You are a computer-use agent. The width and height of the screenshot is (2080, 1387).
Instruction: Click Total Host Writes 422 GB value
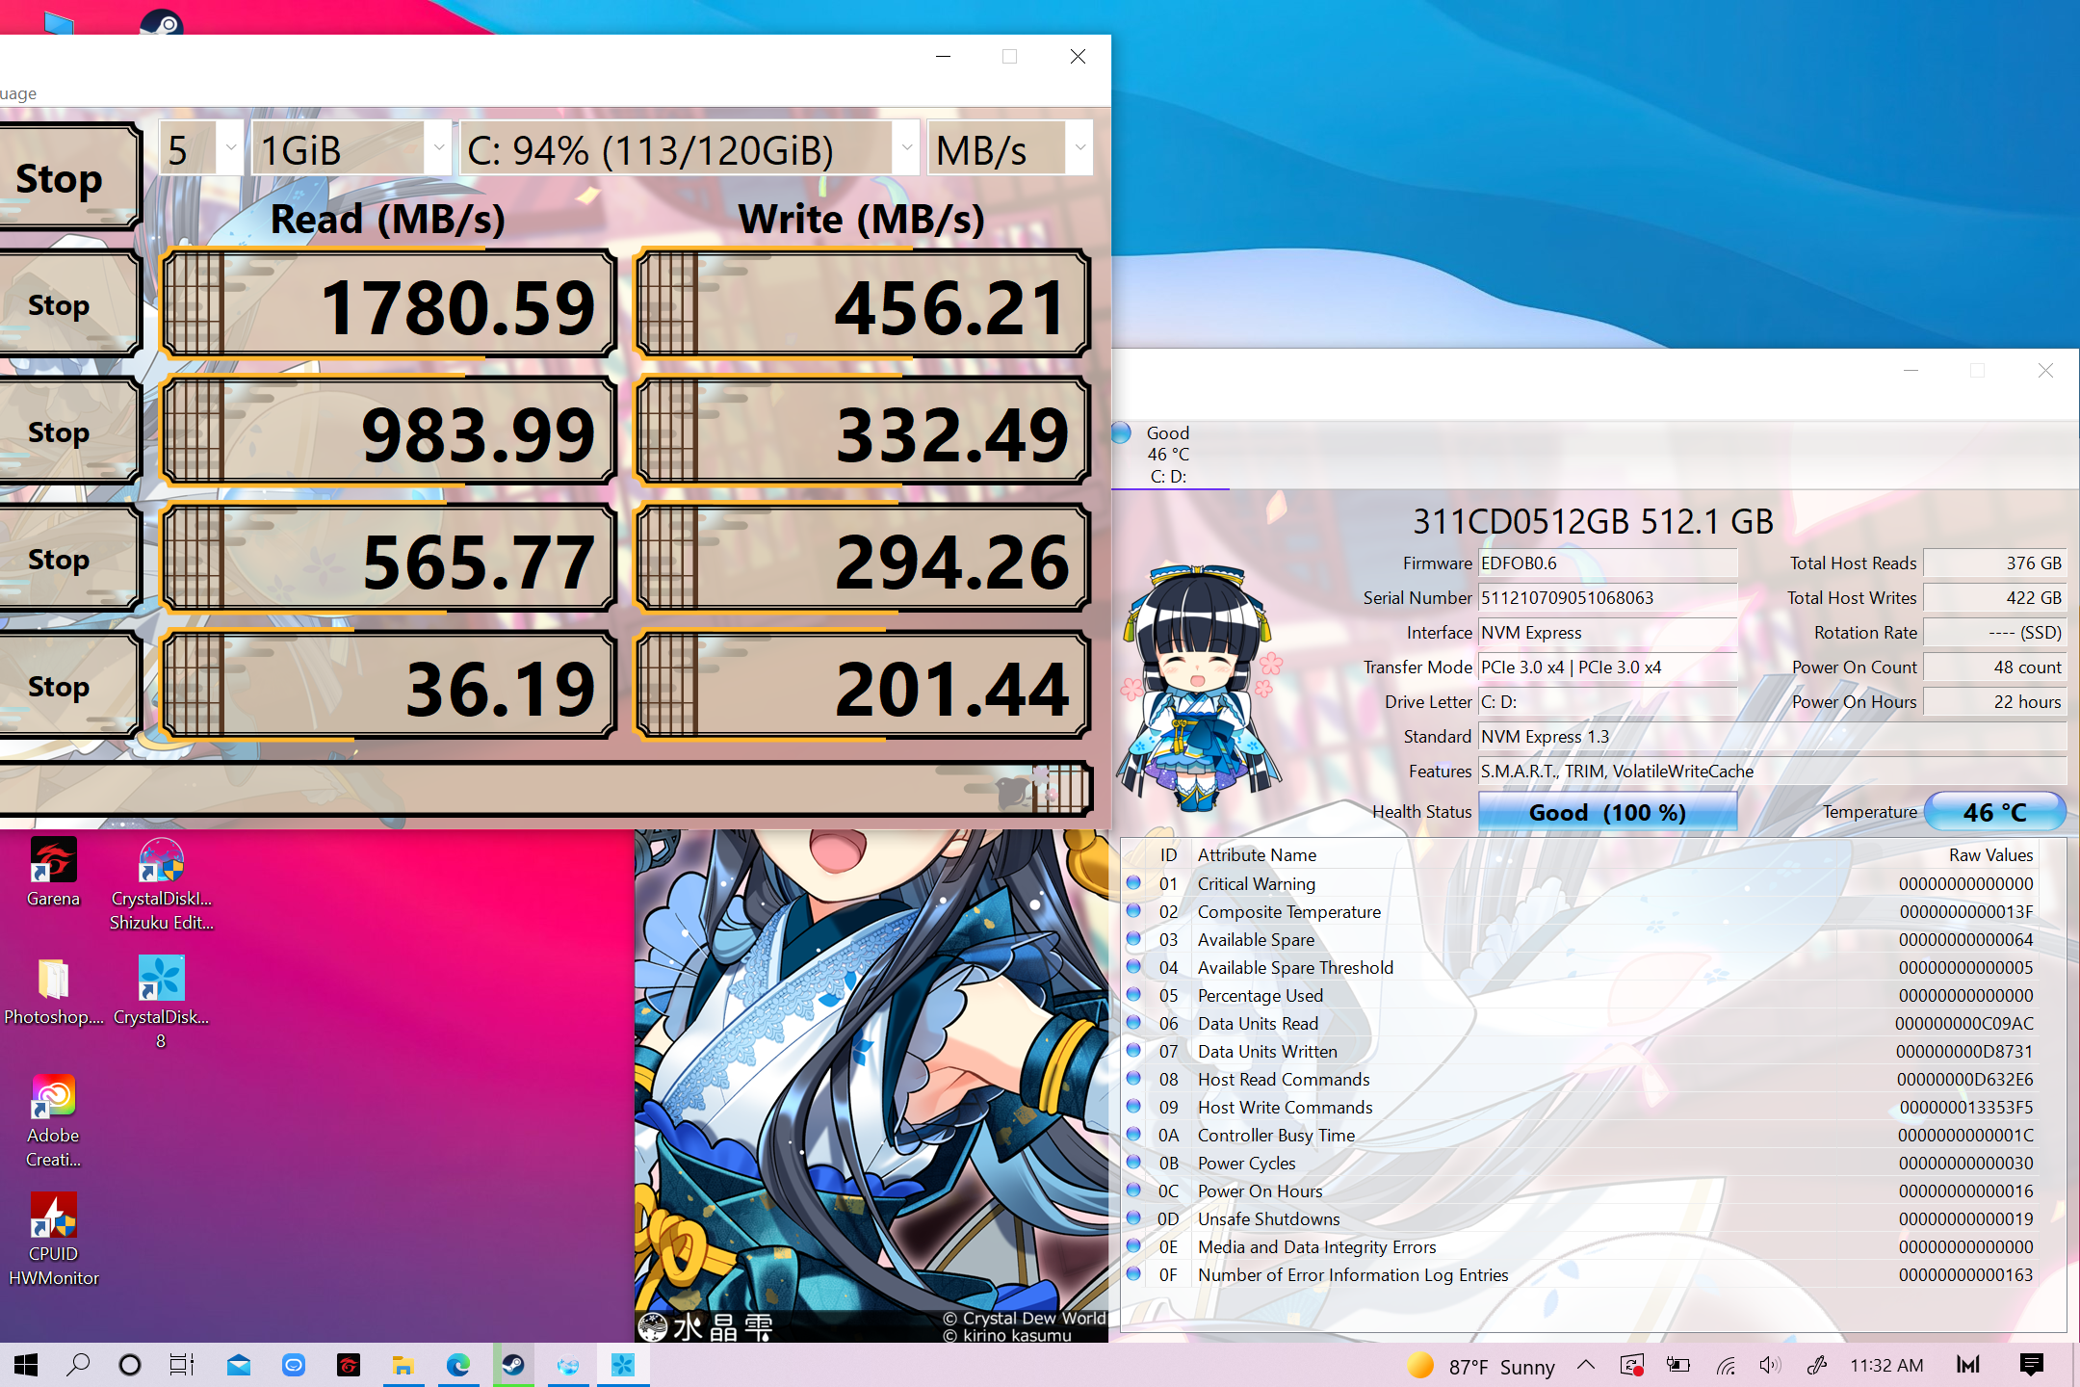1994,598
